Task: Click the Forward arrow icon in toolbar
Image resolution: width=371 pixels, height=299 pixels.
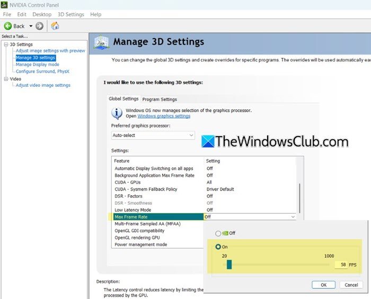Action: pos(40,26)
